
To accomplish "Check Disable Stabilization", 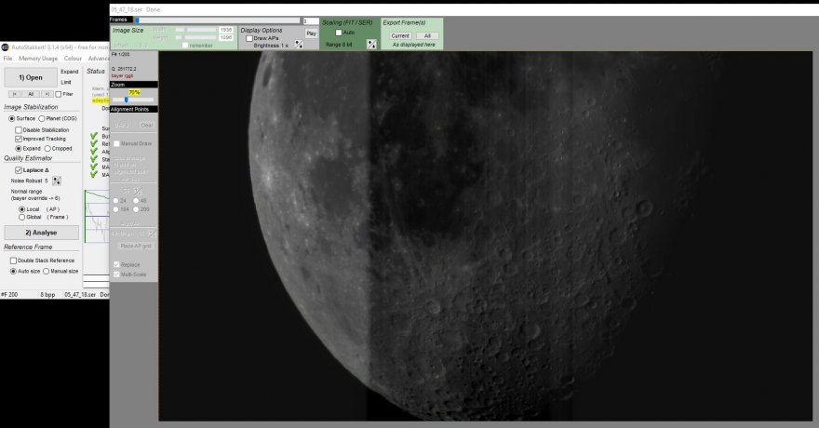I will 19,130.
